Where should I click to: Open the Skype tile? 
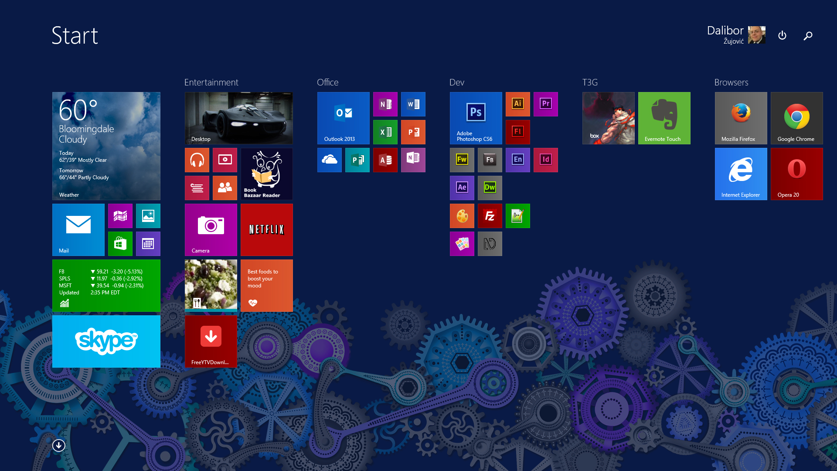pyautogui.click(x=106, y=341)
